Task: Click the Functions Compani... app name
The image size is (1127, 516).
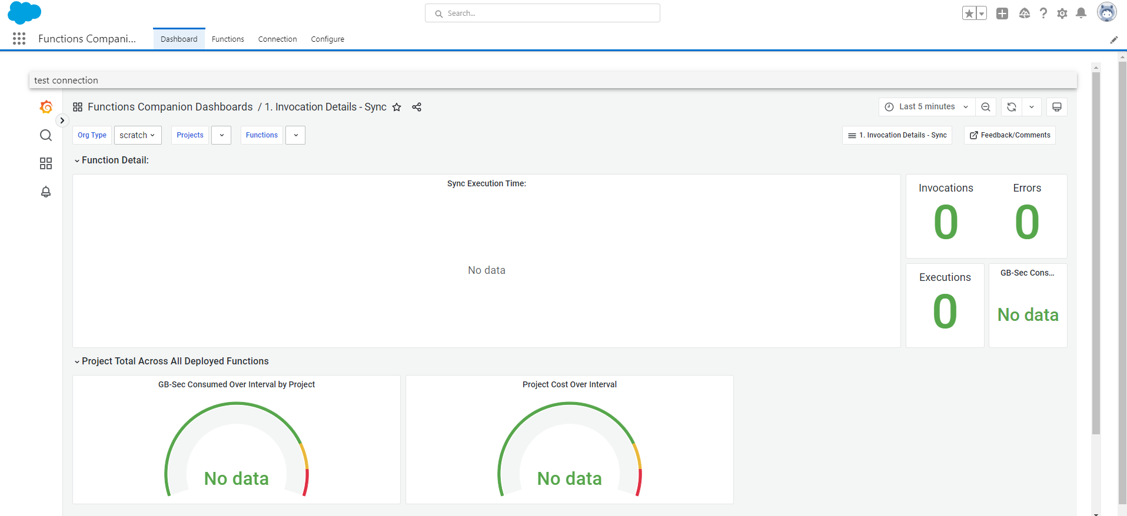Action: pyautogui.click(x=87, y=39)
